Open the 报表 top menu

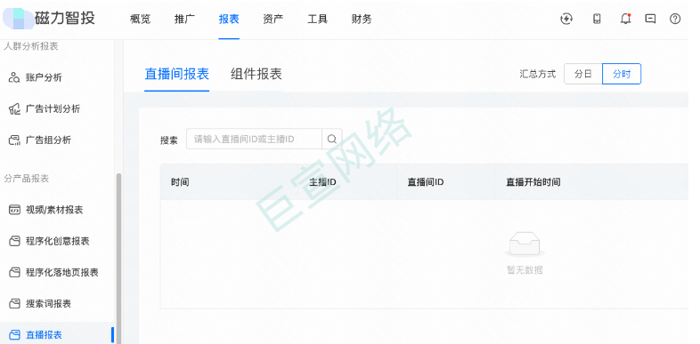(x=229, y=20)
